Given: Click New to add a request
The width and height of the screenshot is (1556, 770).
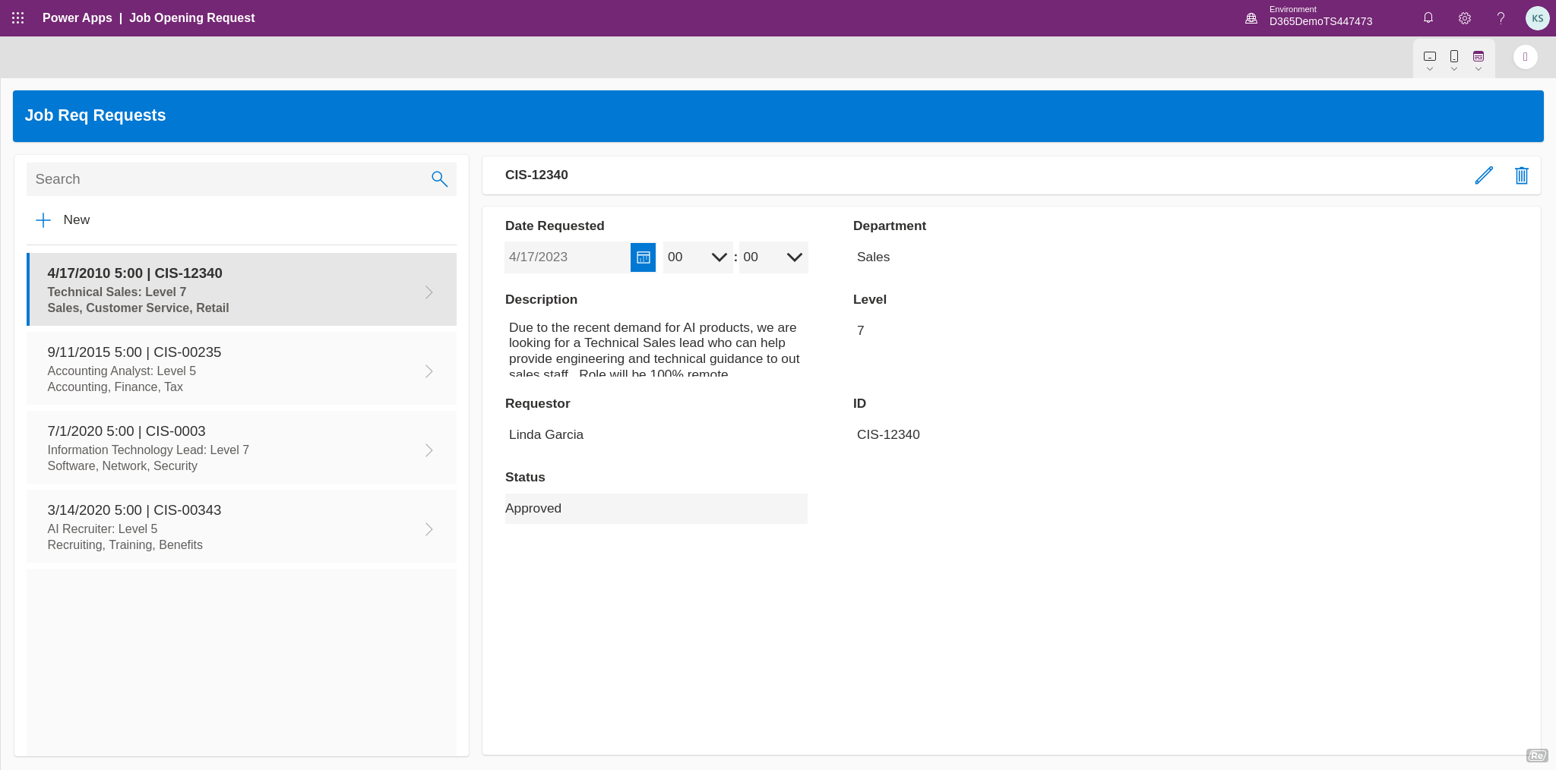Looking at the screenshot, I should 63,220.
